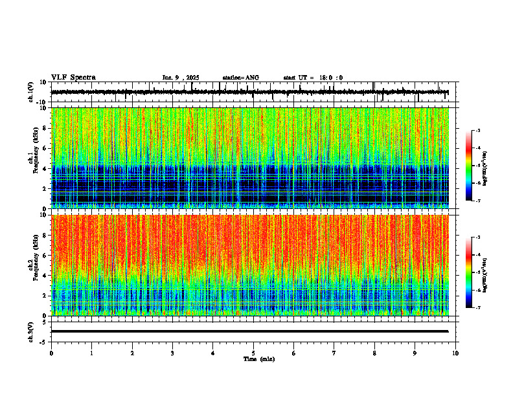Click the -7 label on ch.2 colorbar
Screen dimensions: 513x396
(477, 308)
